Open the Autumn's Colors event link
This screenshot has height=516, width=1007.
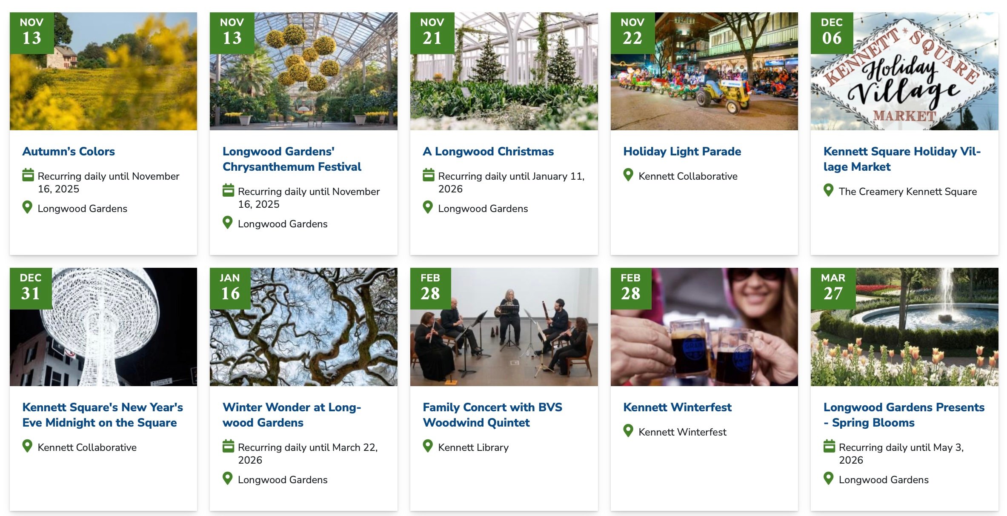tap(69, 151)
